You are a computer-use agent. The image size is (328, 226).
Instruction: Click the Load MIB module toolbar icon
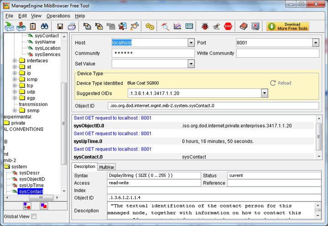pyautogui.click(x=9, y=26)
